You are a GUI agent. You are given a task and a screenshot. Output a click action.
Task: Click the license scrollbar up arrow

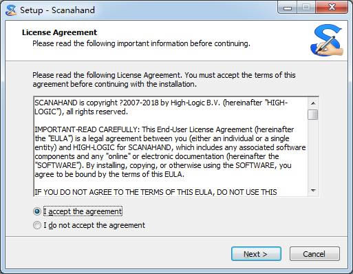313,103
